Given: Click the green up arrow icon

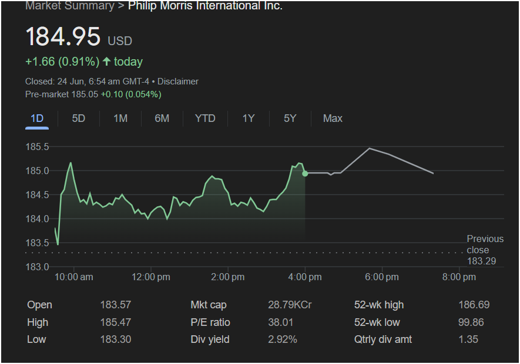Looking at the screenshot, I should 106,61.
